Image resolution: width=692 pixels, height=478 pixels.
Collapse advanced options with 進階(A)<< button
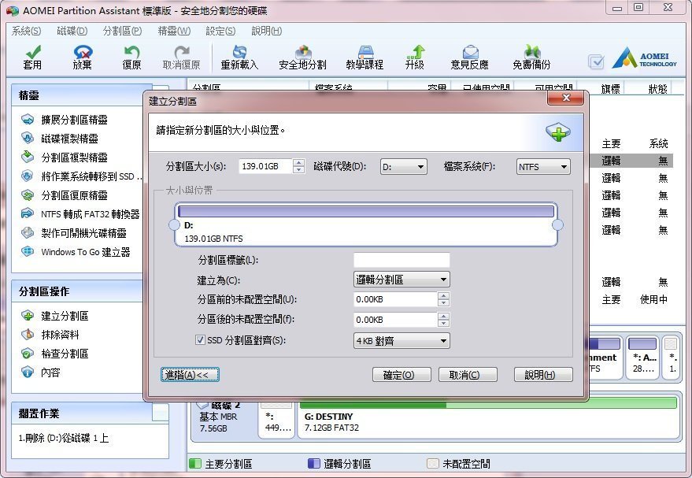pos(190,375)
